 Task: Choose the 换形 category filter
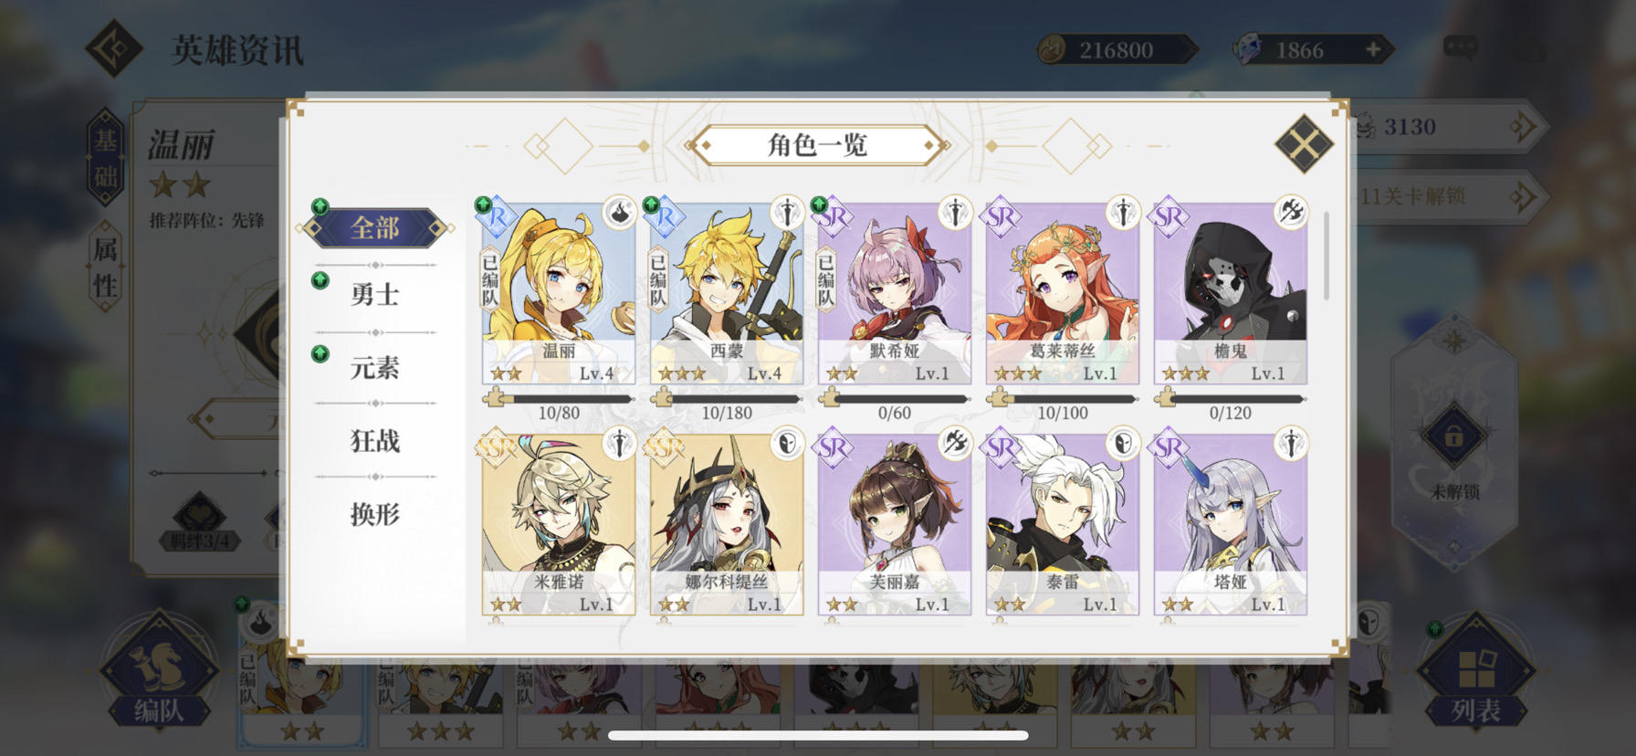(375, 514)
